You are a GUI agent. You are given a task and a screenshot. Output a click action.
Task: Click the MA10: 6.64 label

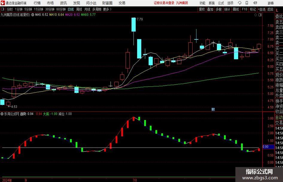click(x=57, y=15)
